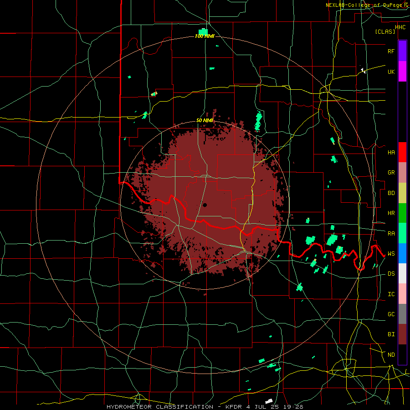410x410 pixels.
Task: Click the RA legend label
Action: click(391, 234)
